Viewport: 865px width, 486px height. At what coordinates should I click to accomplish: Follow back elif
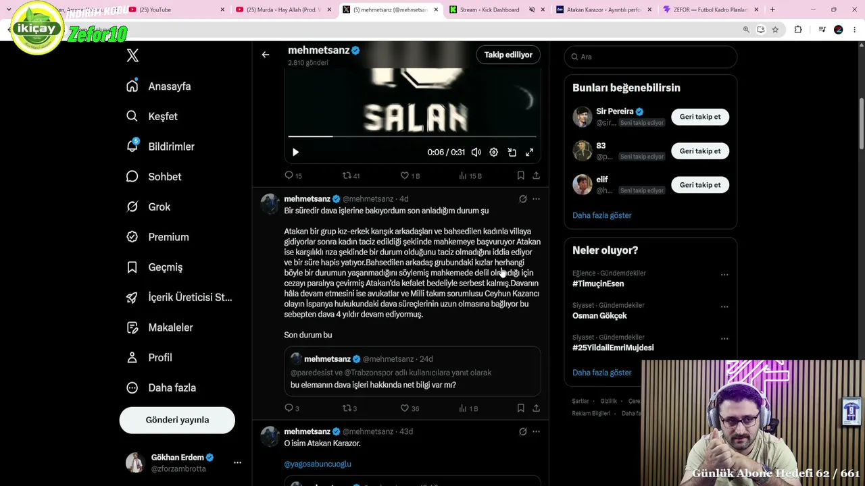tap(700, 185)
